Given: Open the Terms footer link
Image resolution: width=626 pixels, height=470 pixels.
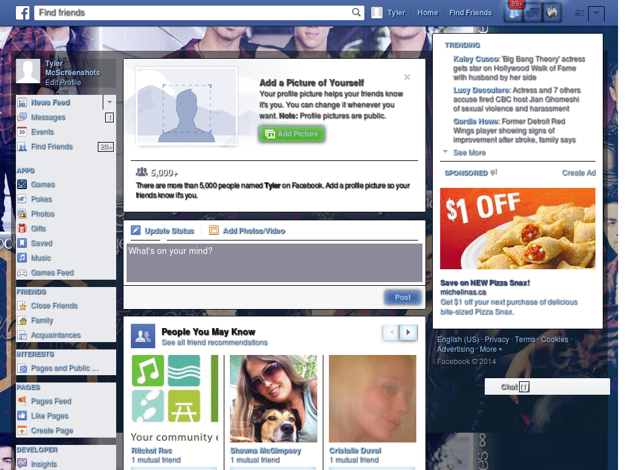Looking at the screenshot, I should point(525,339).
